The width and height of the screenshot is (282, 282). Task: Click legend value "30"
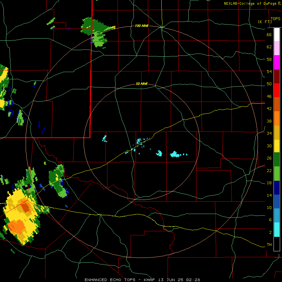[x=269, y=146]
